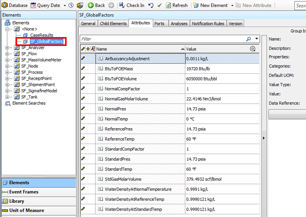The width and height of the screenshot is (306, 217).
Task: Select the Elements root node
Action: click(x=21, y=23)
